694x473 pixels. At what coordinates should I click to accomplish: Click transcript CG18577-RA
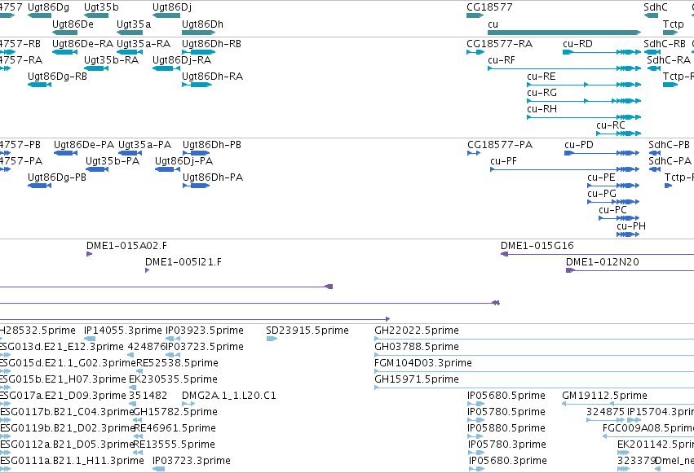tap(475, 52)
